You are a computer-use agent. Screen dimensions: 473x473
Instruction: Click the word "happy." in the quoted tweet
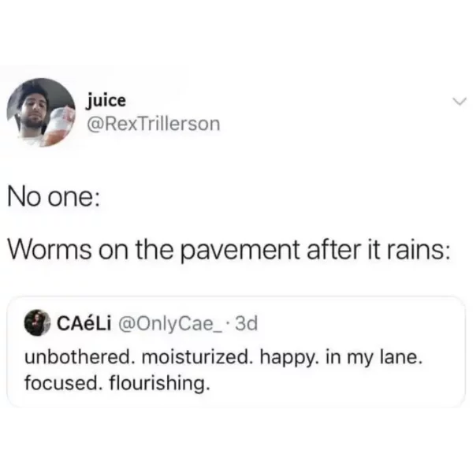(289, 359)
